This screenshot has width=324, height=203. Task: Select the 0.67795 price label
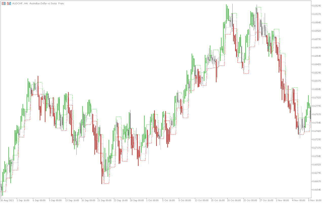click(x=317, y=106)
